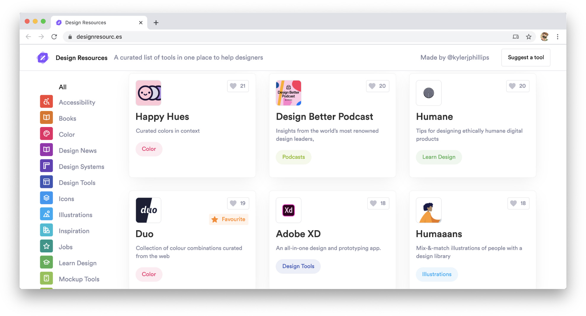Viewport: 586px width, 316px height.
Task: Open the Happy Hues thumbnail
Action: click(x=148, y=93)
